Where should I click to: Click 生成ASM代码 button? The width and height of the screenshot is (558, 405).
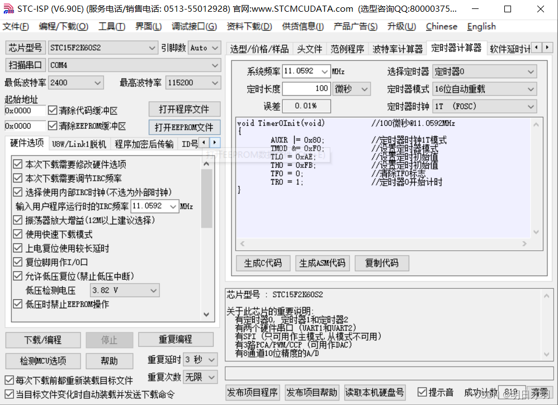[323, 263]
